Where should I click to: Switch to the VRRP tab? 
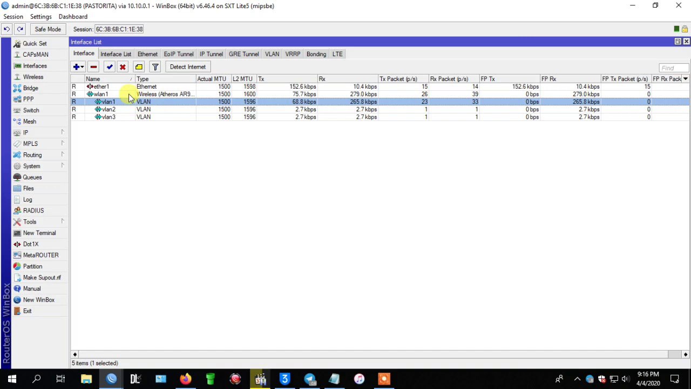293,54
